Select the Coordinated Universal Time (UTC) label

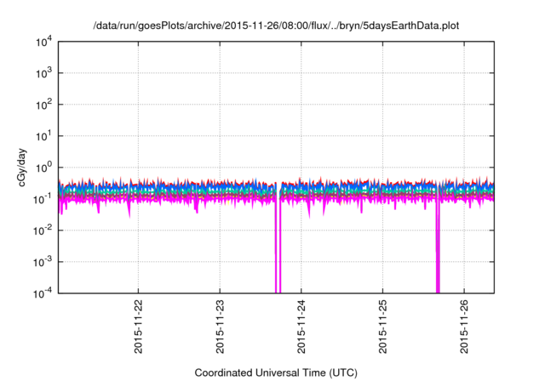point(276,372)
